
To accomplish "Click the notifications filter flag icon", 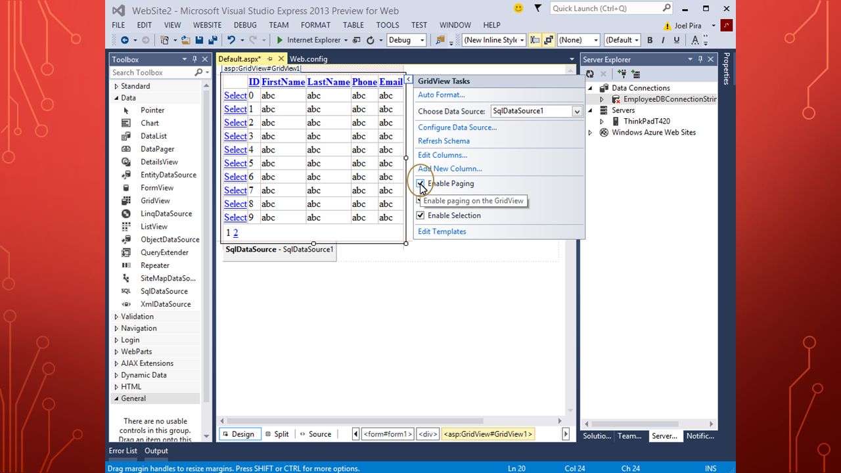I will tap(537, 8).
